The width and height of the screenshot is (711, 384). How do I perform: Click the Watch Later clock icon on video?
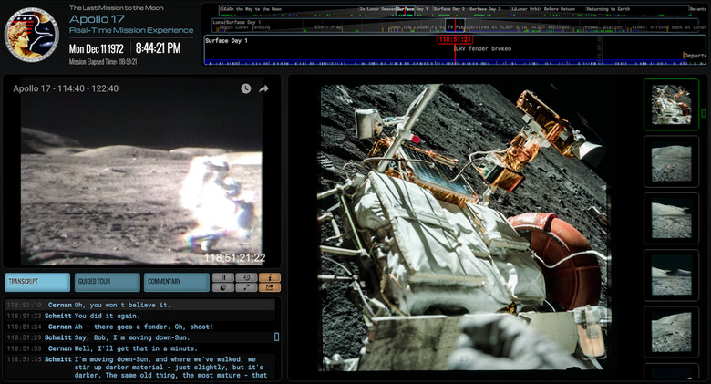click(246, 88)
